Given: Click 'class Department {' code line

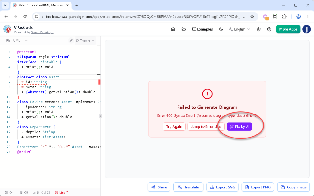Looking at the screenshot, I should click(x=36, y=127).
